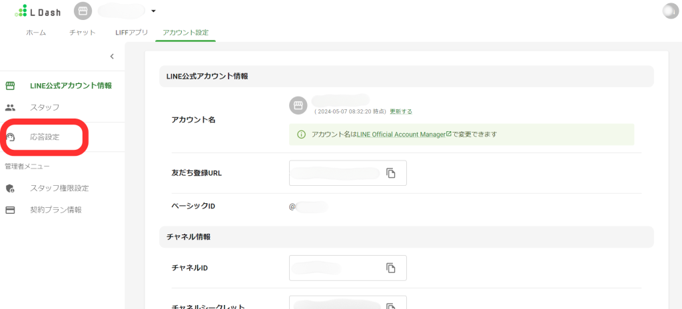Click the store account avatar in header
Viewport: 682px width, 309px height.
coord(83,11)
